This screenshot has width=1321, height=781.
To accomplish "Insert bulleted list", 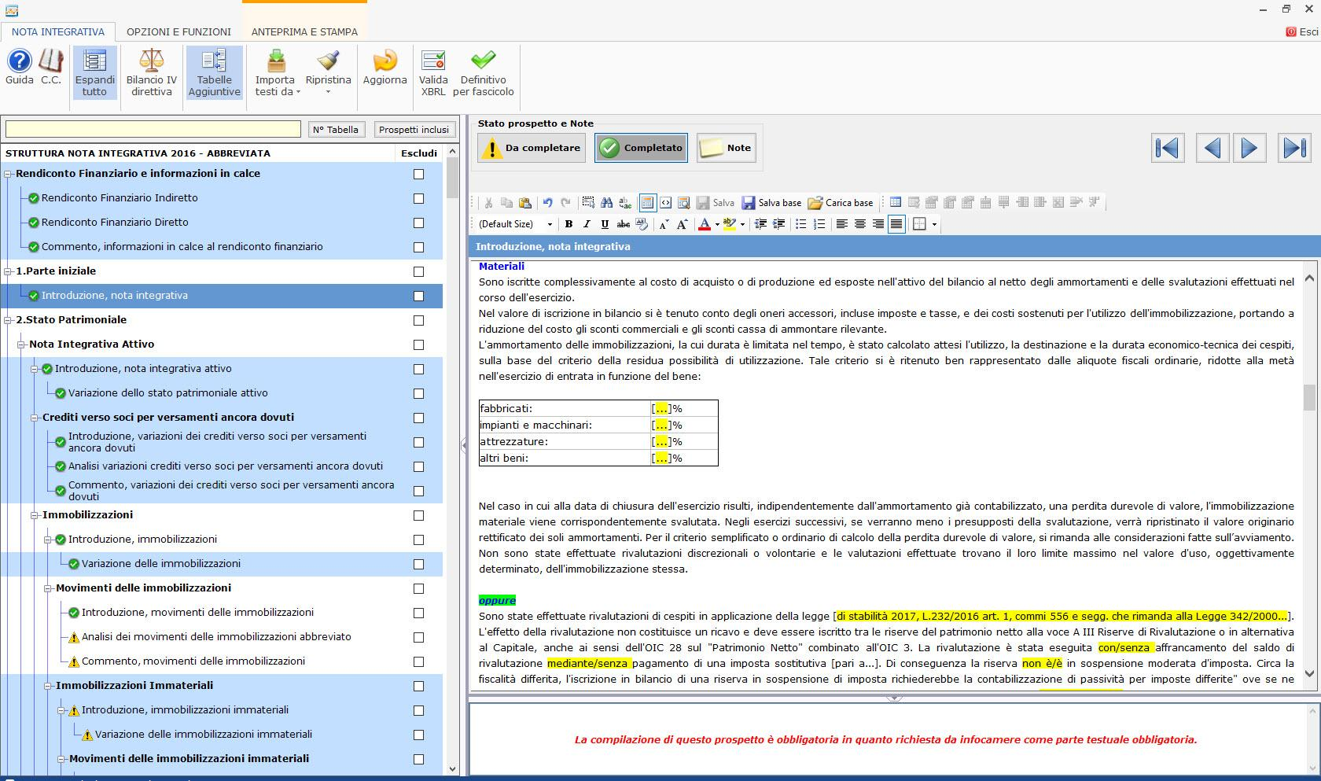I will point(800,224).
